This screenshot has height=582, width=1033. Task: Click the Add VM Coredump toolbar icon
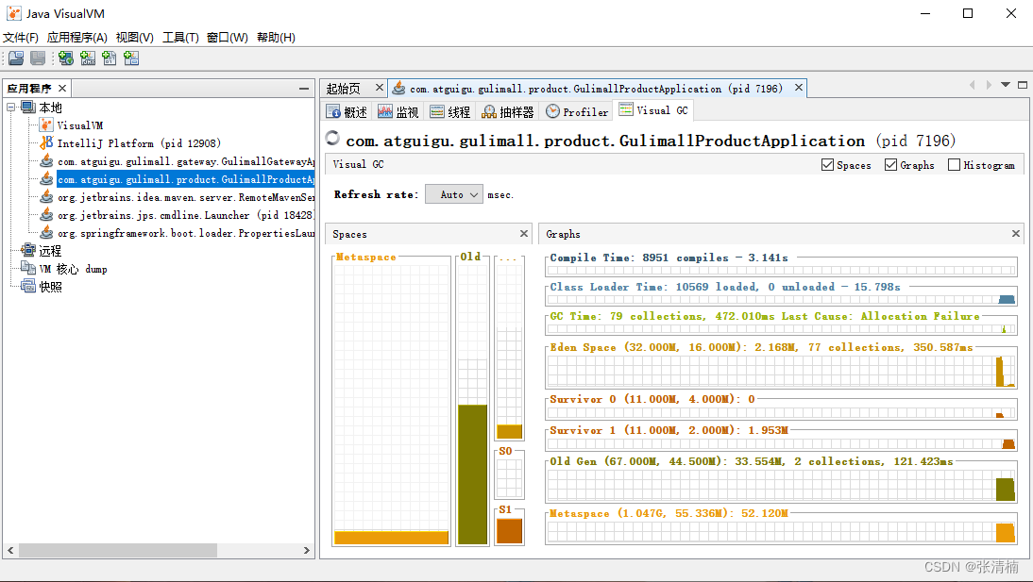click(110, 58)
